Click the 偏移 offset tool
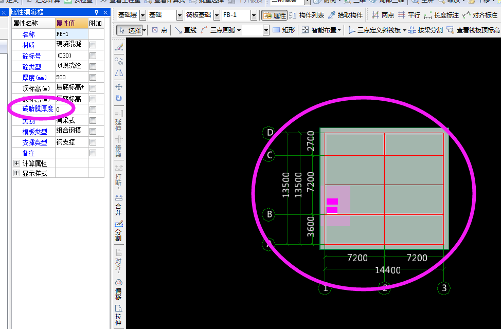The width and height of the screenshot is (501, 329). [x=118, y=289]
